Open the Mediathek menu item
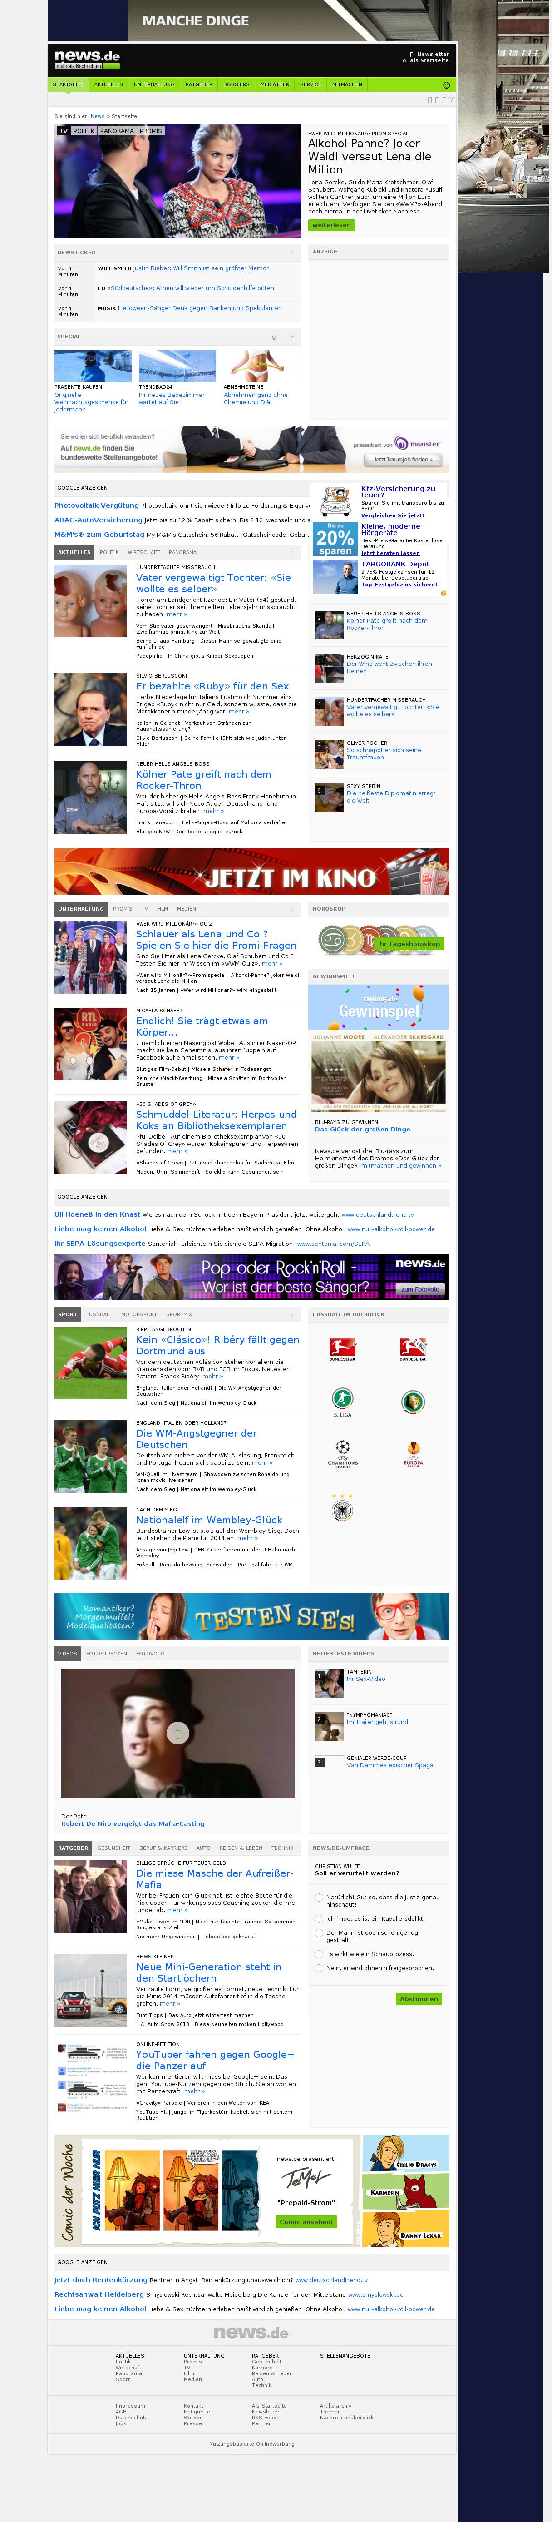Viewport: 552px width, 2522px height. click(x=274, y=84)
